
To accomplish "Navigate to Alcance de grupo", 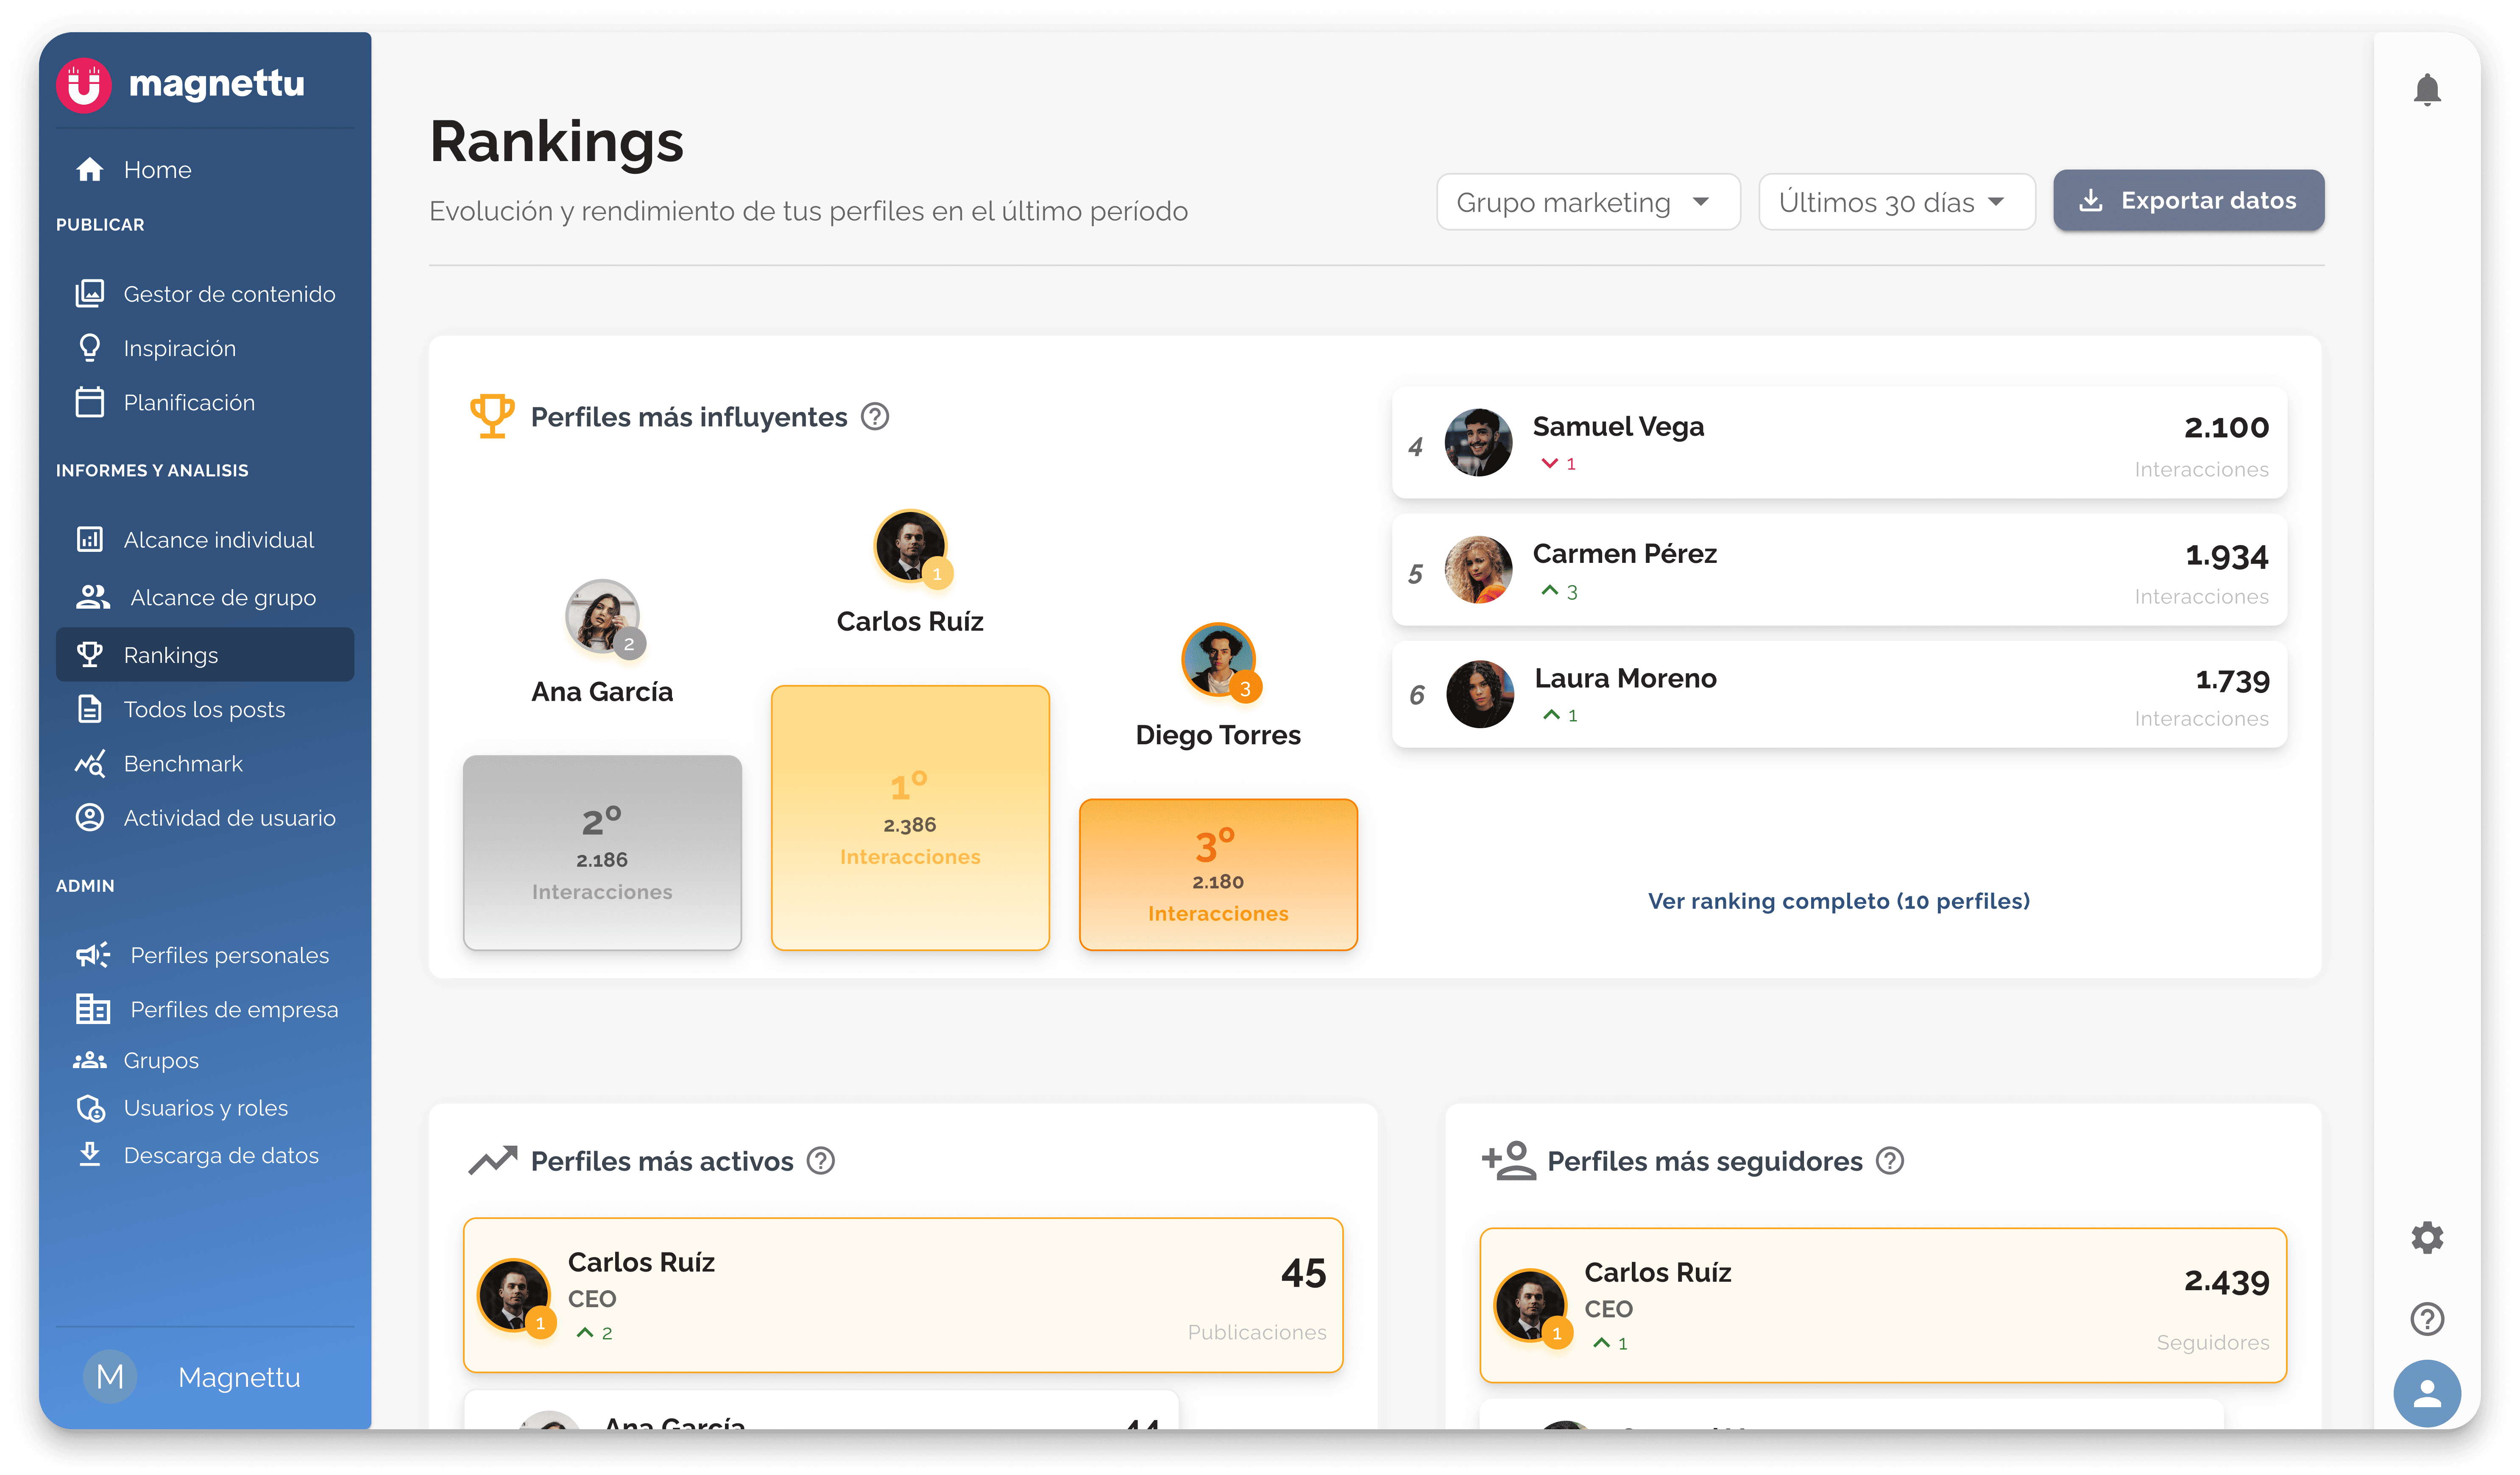I will 222,598.
